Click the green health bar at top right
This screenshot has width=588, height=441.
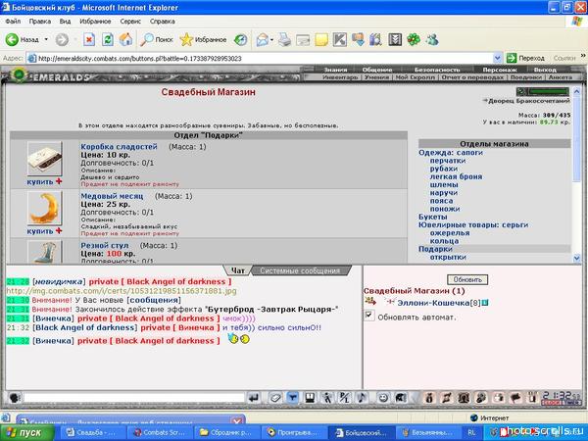(548, 91)
